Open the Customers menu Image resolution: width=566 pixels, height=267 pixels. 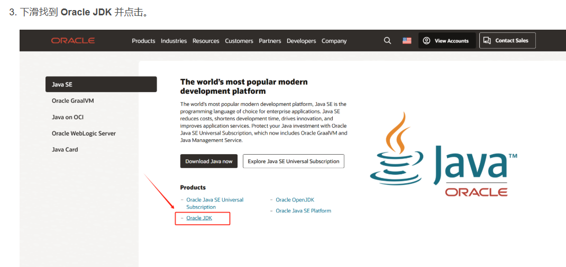pos(239,41)
